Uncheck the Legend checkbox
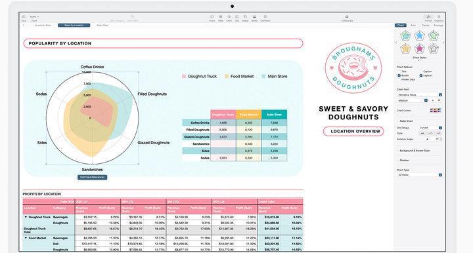 coord(421,75)
